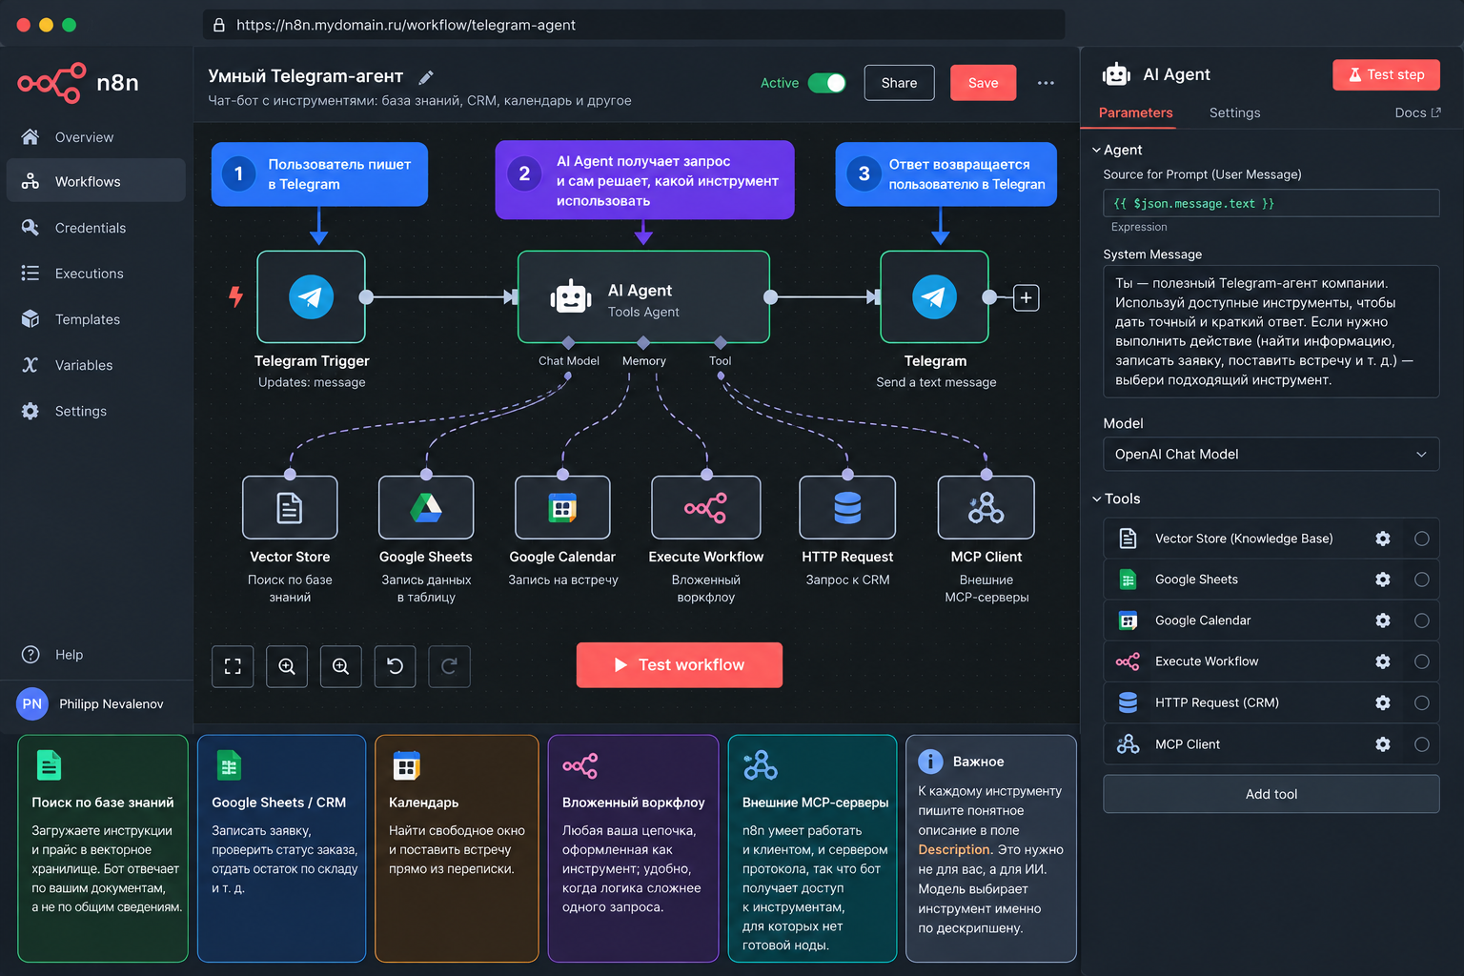Viewport: 1464px width, 976px height.
Task: Select radio button for Execute Workflow tool
Action: point(1422,661)
